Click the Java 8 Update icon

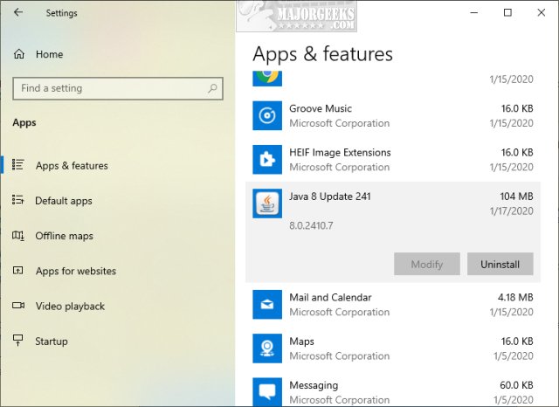266,203
